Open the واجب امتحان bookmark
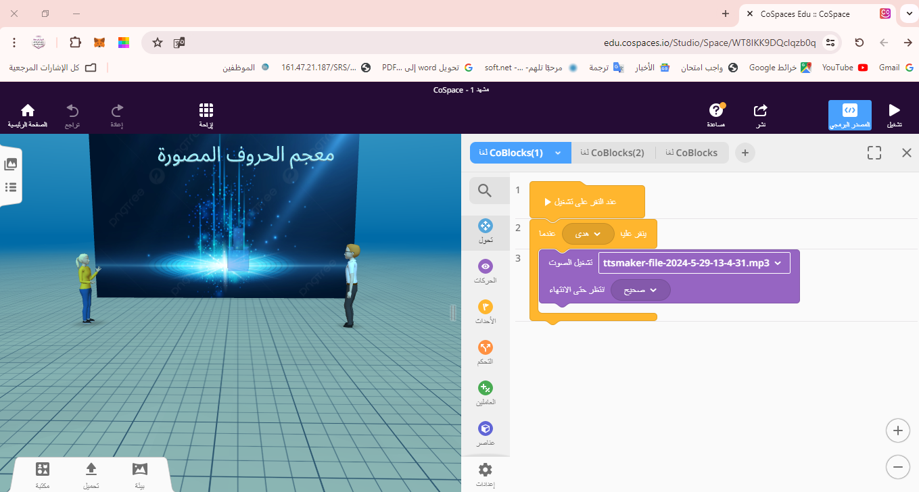The width and height of the screenshot is (919, 492). coord(709,68)
